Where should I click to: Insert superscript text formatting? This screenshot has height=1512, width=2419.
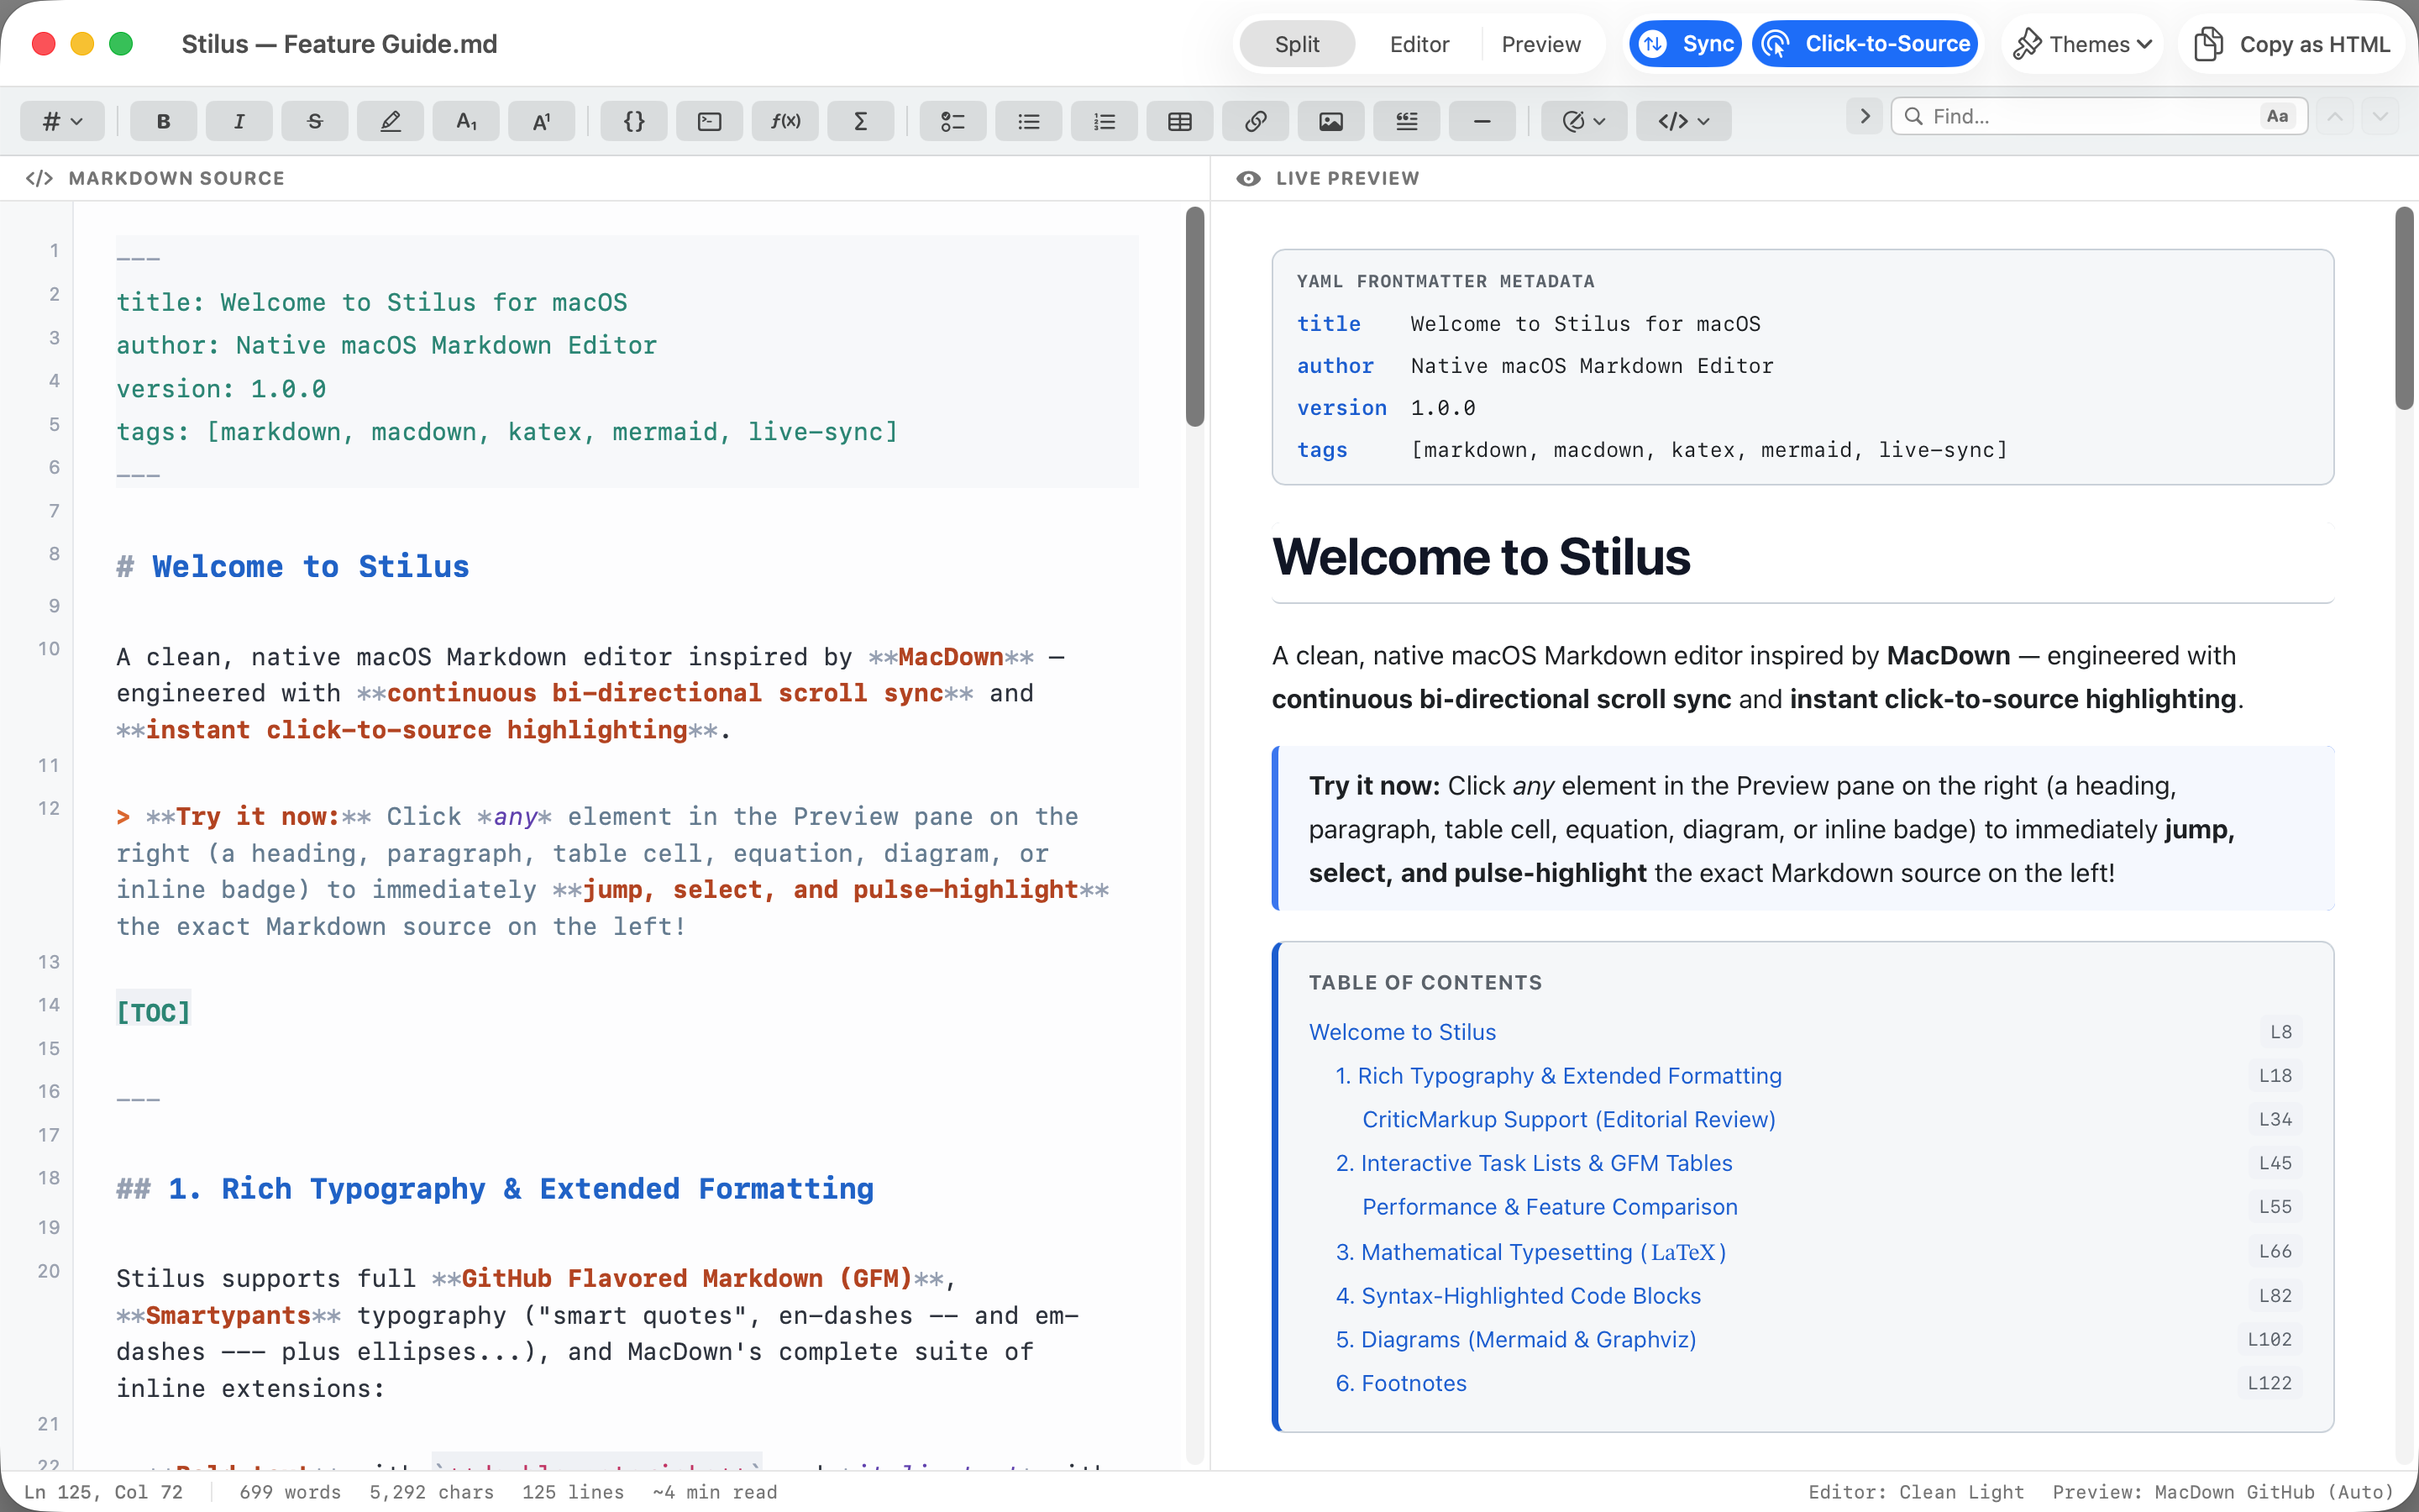(x=542, y=121)
